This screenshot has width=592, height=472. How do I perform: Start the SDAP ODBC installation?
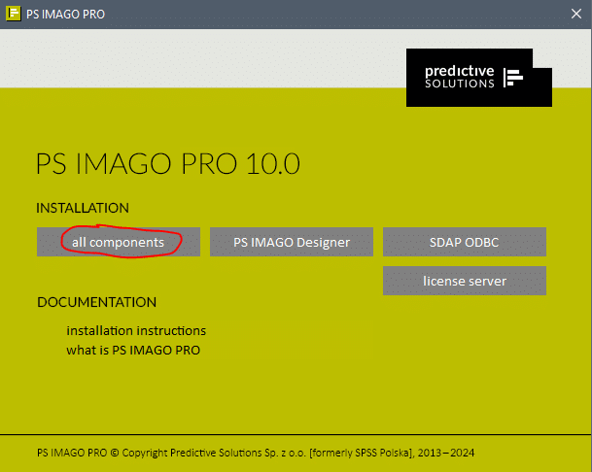(x=465, y=242)
